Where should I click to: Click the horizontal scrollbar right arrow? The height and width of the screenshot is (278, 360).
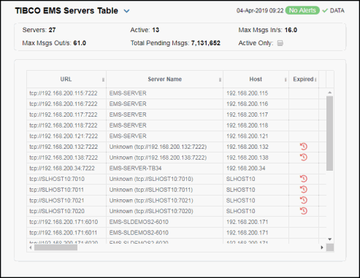point(322,247)
